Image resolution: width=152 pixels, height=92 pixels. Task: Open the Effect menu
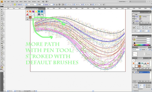point(25,2)
